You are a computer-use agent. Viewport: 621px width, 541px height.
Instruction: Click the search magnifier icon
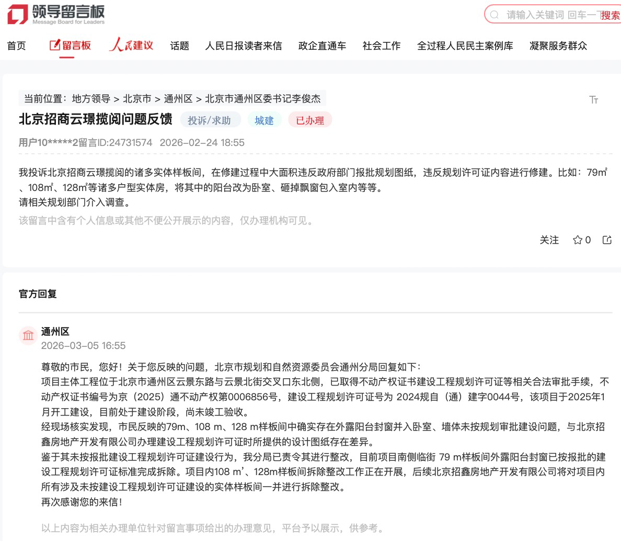pos(494,15)
